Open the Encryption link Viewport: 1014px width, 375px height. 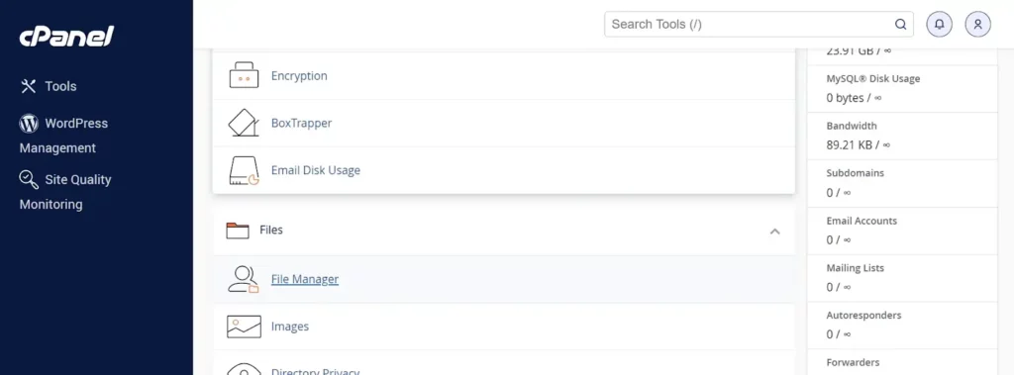coord(299,75)
